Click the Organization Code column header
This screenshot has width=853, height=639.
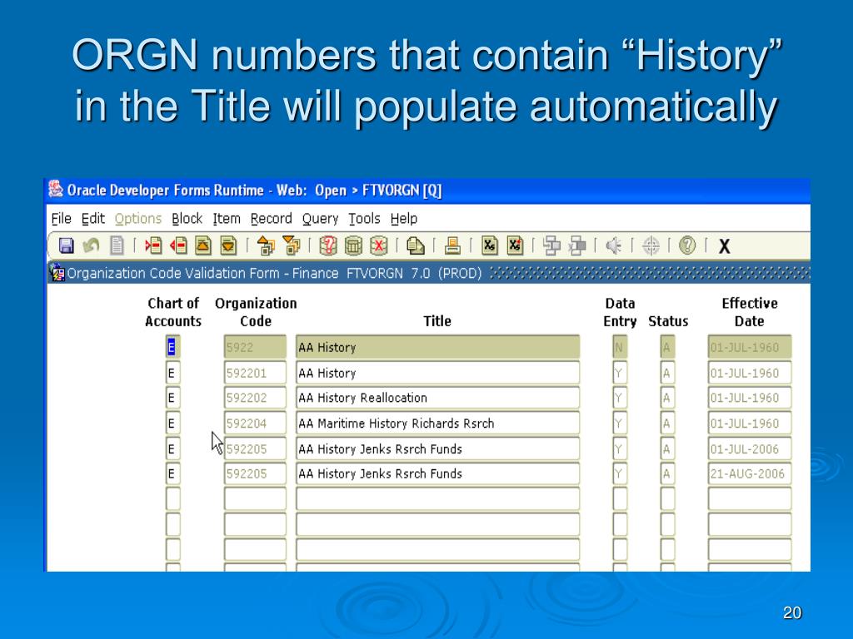[x=256, y=312]
